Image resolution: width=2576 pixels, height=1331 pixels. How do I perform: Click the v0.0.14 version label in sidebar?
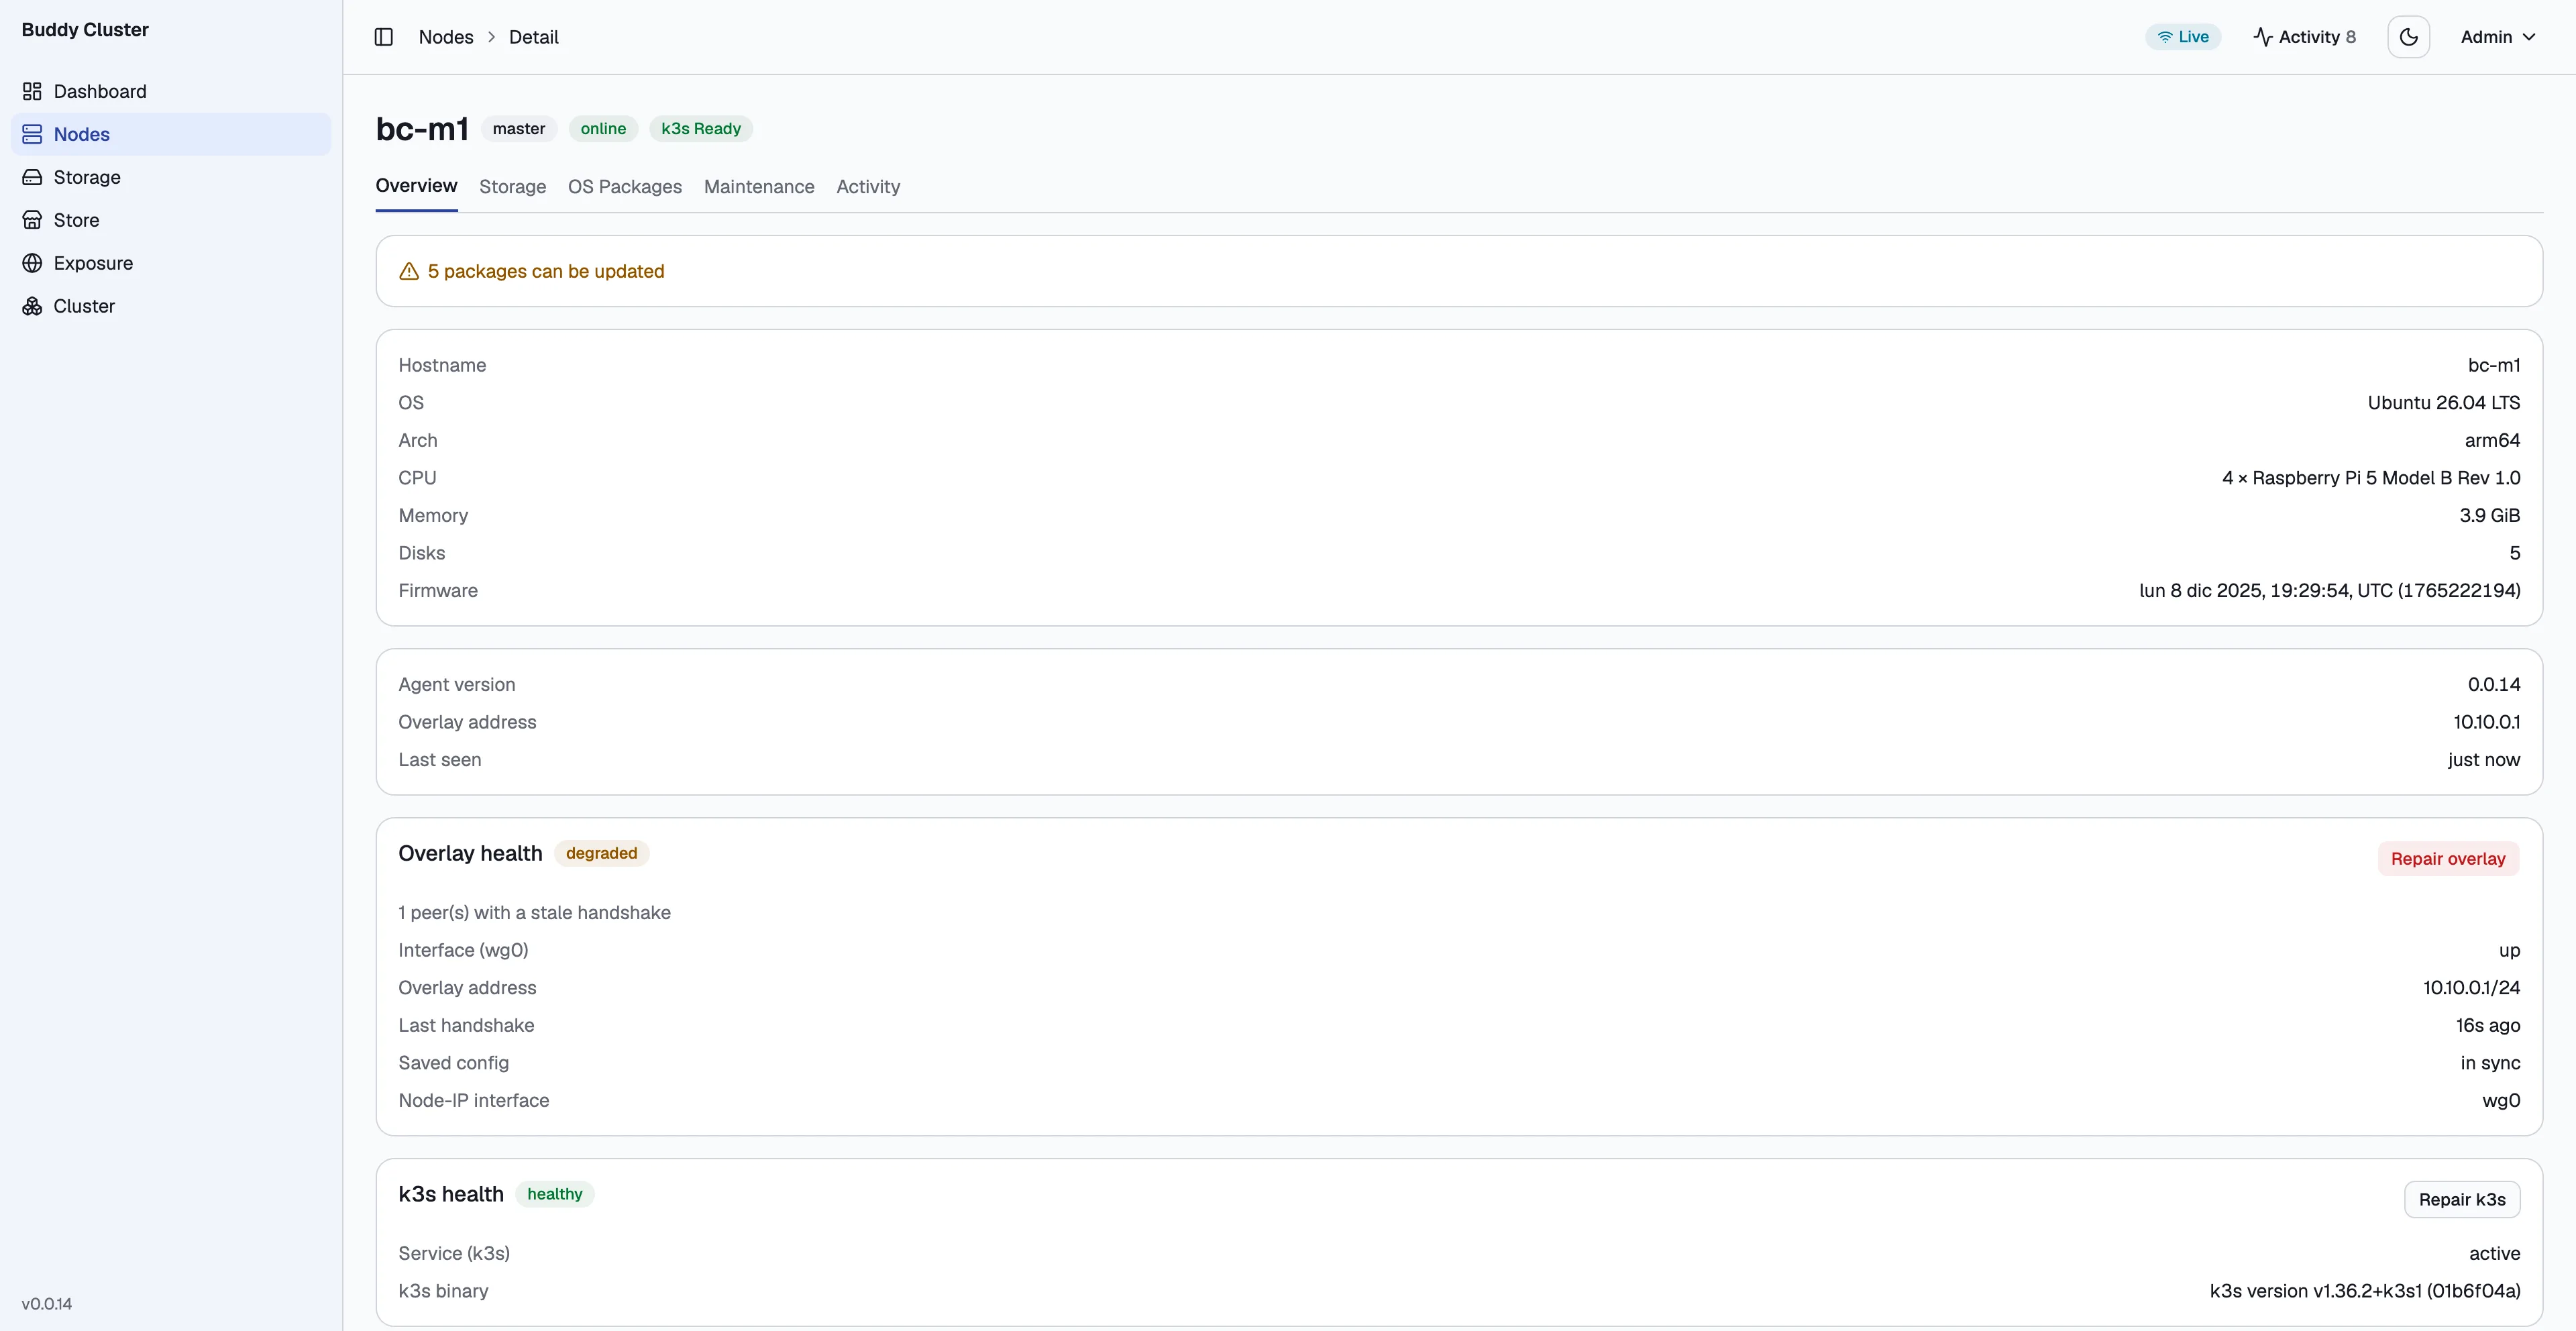point(47,1304)
